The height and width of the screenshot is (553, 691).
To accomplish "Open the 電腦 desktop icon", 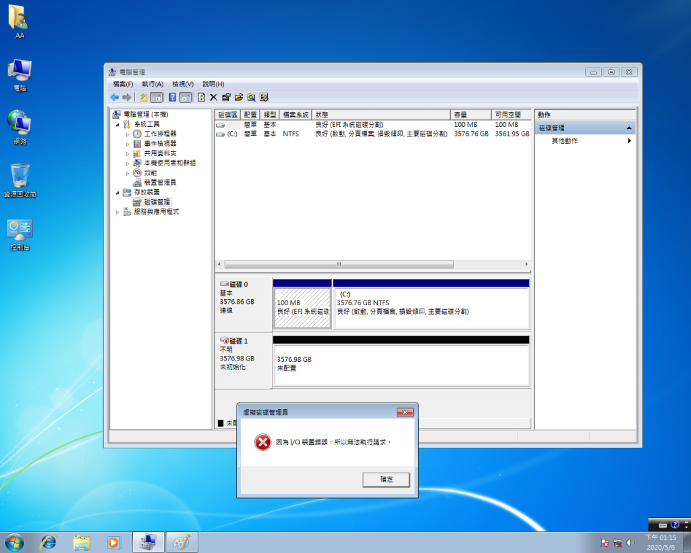I will click(x=20, y=76).
